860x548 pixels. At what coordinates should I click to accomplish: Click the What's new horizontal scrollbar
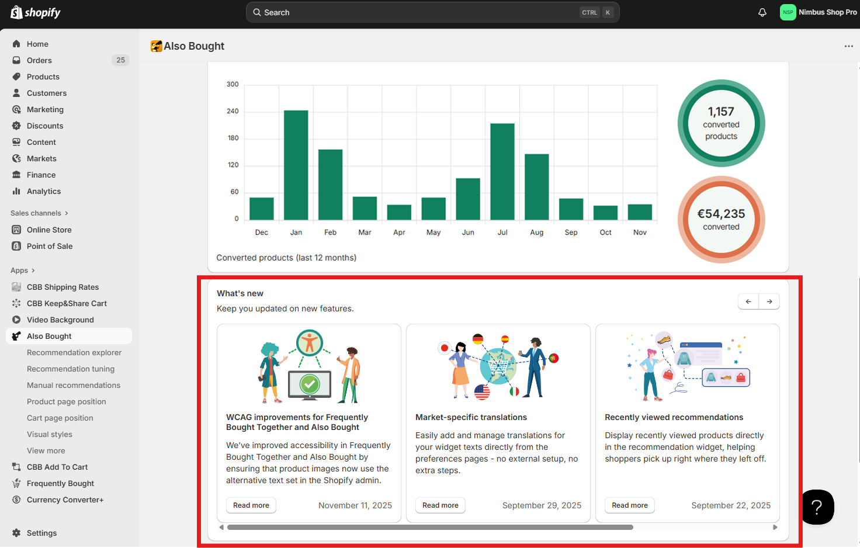(x=430, y=527)
